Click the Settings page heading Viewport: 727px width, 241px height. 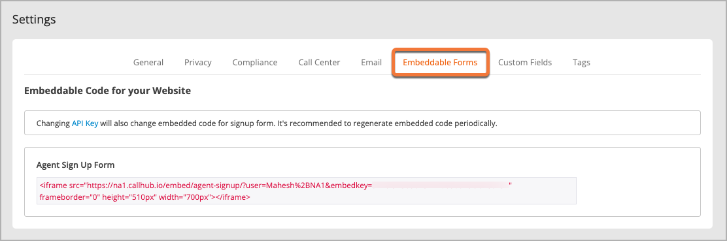pos(34,20)
